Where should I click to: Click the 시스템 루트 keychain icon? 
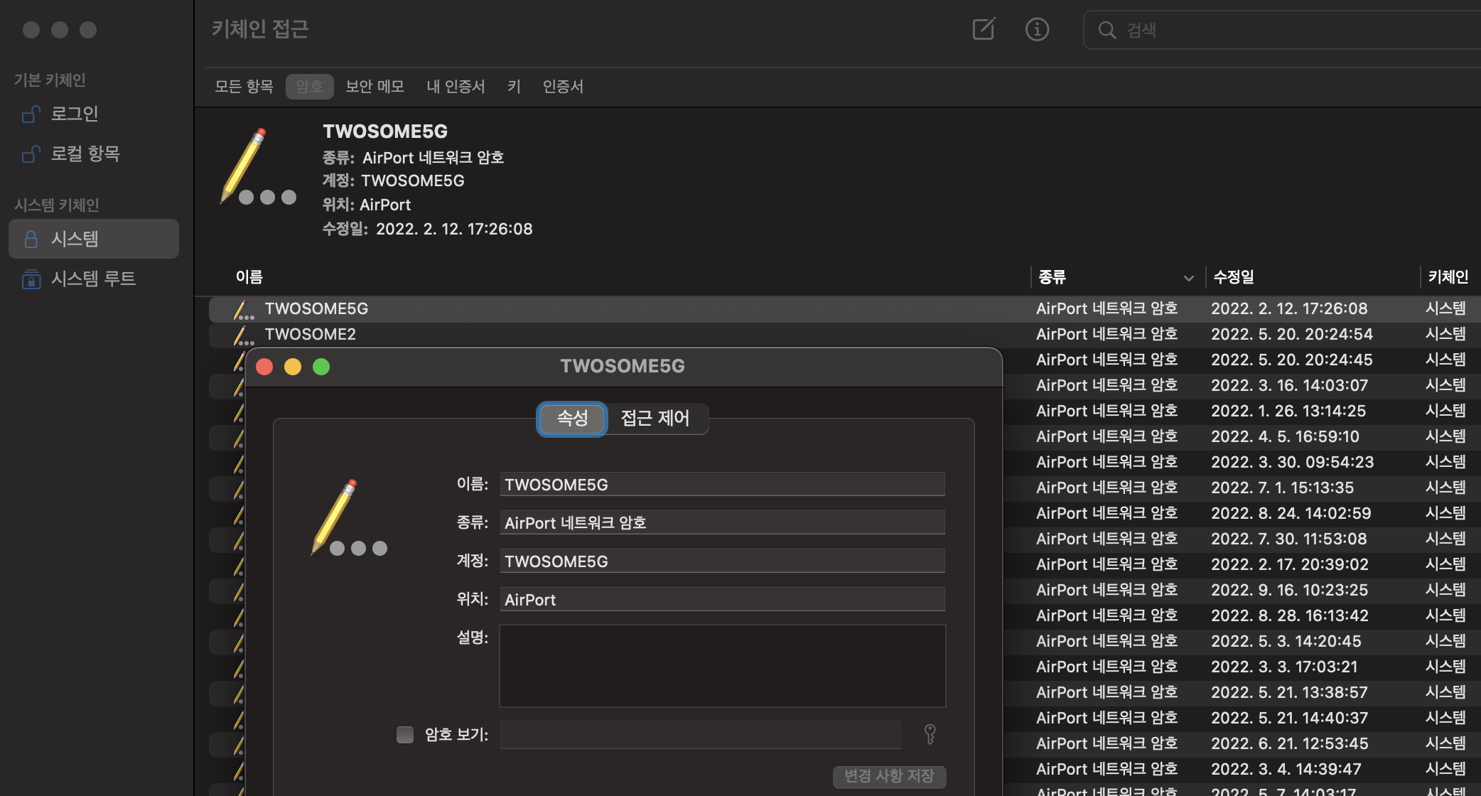(x=31, y=279)
